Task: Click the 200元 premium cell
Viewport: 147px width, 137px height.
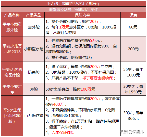Action: point(133,49)
